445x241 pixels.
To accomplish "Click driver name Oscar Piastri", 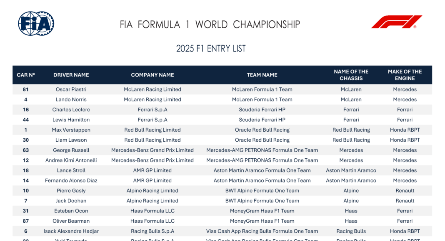I will (x=71, y=89).
